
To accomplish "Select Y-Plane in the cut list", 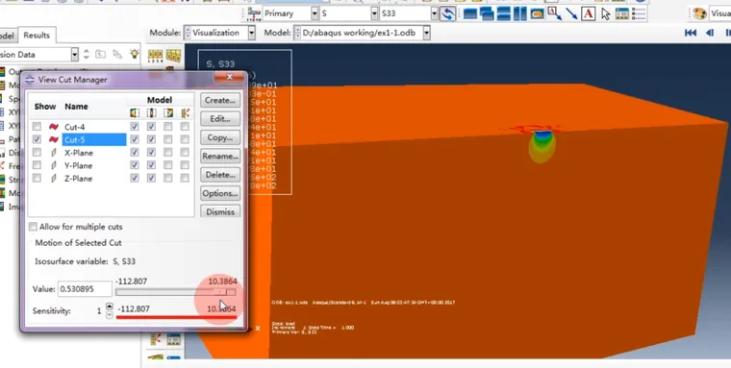I will tap(78, 165).
